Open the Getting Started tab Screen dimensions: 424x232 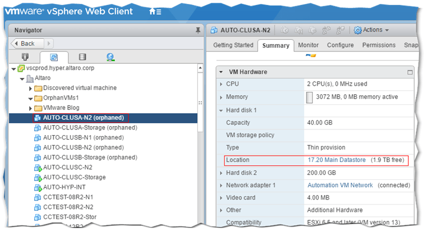[x=233, y=45]
